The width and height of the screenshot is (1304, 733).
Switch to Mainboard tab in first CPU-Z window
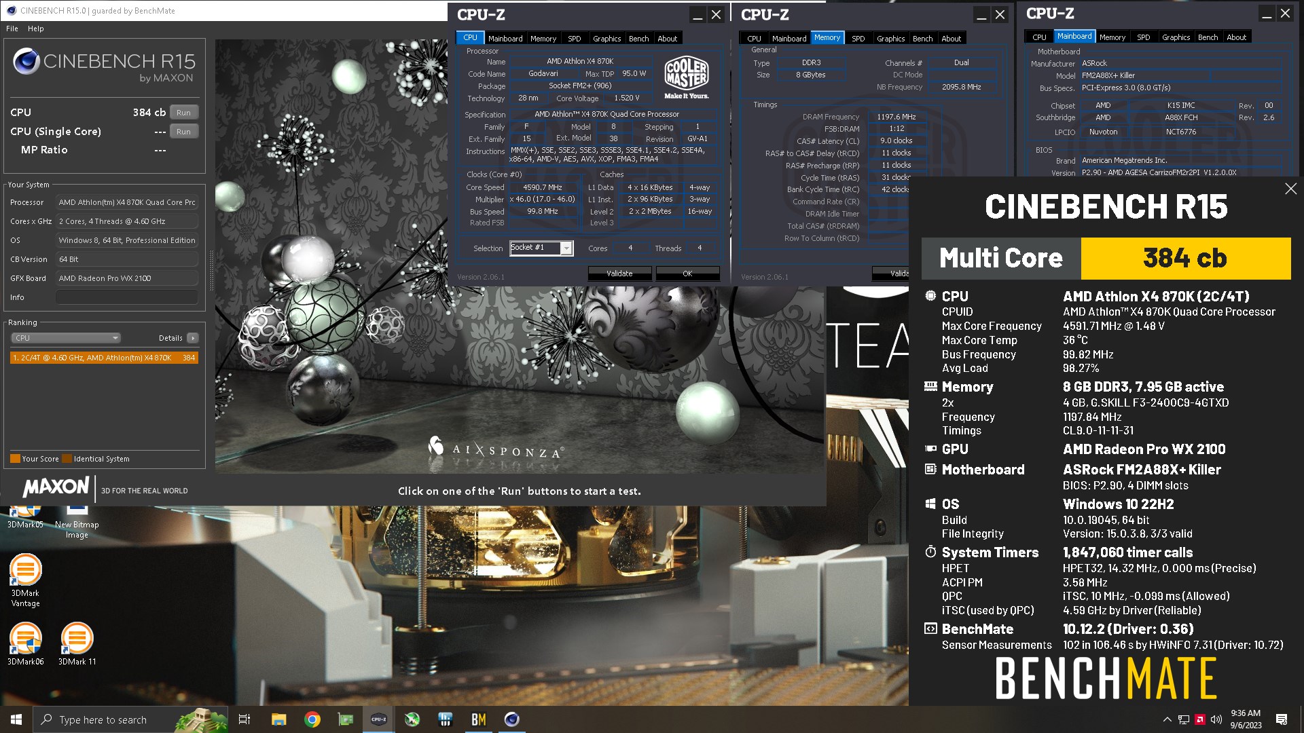[x=505, y=39]
